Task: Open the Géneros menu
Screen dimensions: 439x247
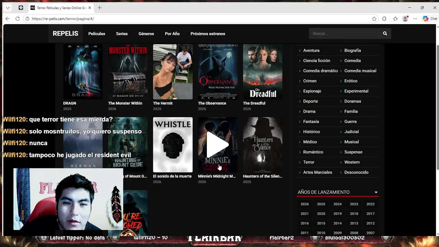Action: point(146,34)
